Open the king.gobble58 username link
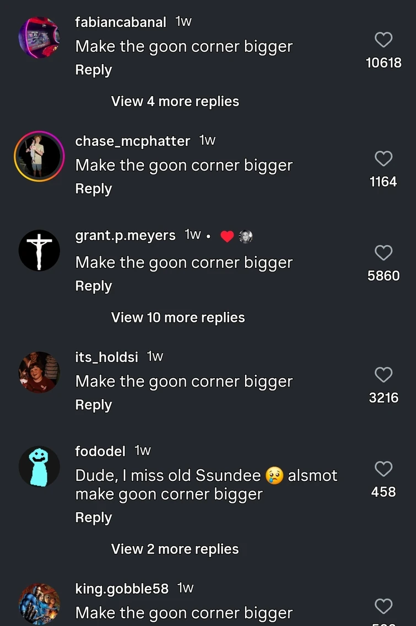The width and height of the screenshot is (416, 626). (x=122, y=588)
